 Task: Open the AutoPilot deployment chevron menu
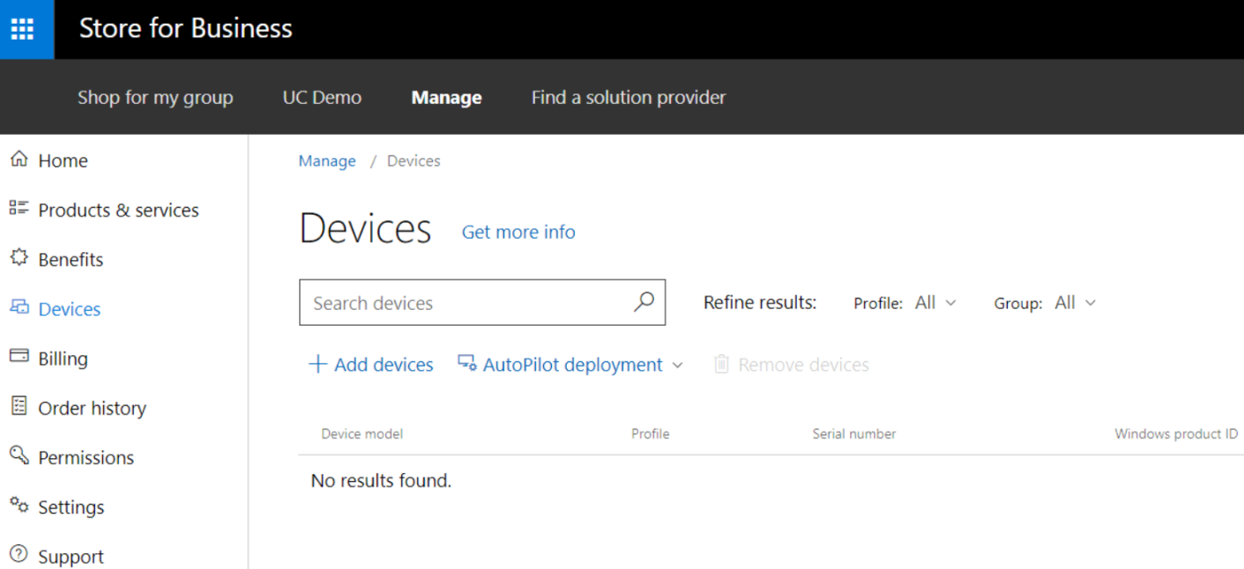(x=677, y=365)
